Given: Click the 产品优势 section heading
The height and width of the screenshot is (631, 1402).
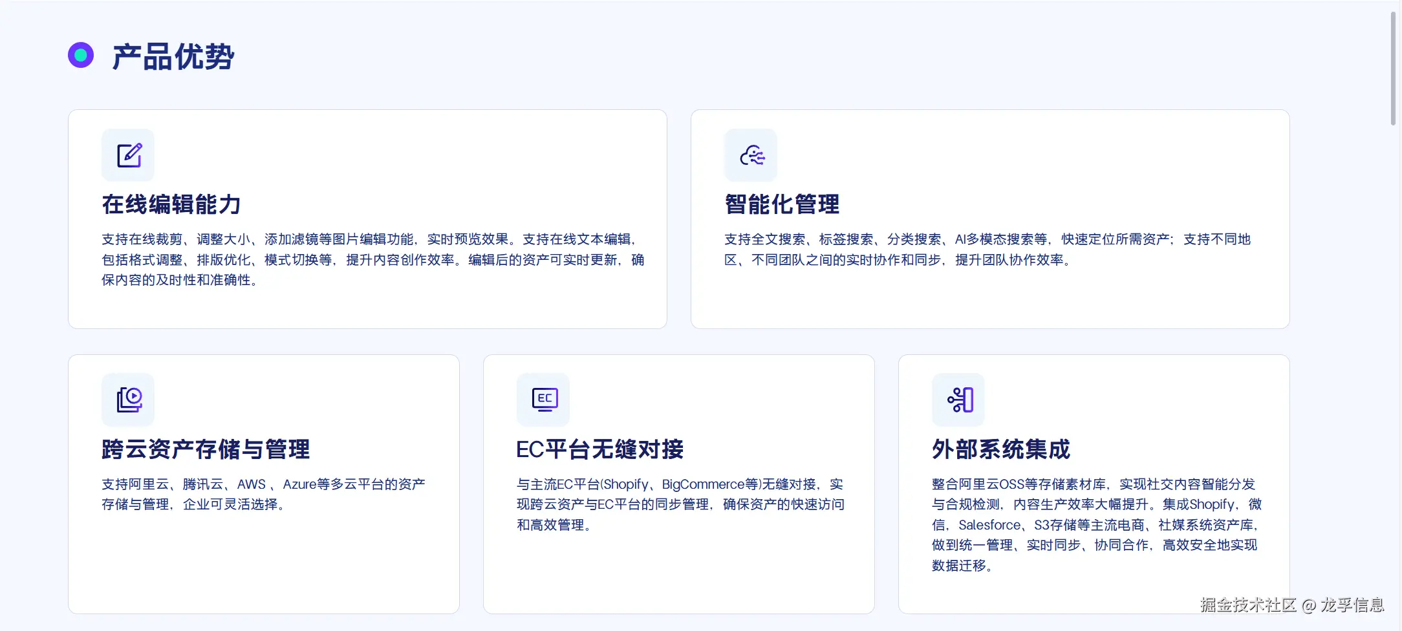Looking at the screenshot, I should (x=173, y=57).
